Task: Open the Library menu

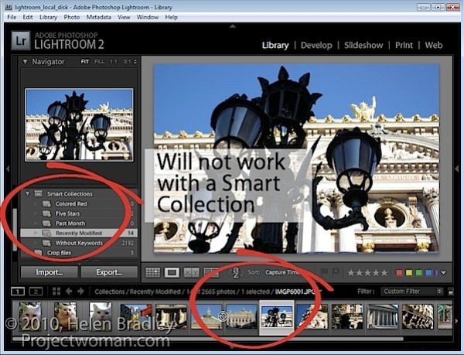Action: 48,17
